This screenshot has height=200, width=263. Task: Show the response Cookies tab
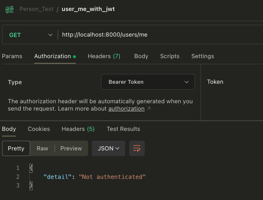39,129
